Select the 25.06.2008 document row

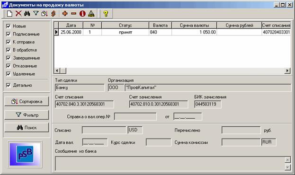172,32
